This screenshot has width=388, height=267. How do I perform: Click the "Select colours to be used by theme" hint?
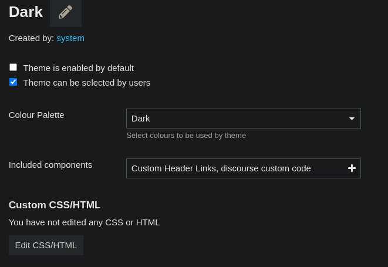click(x=186, y=136)
